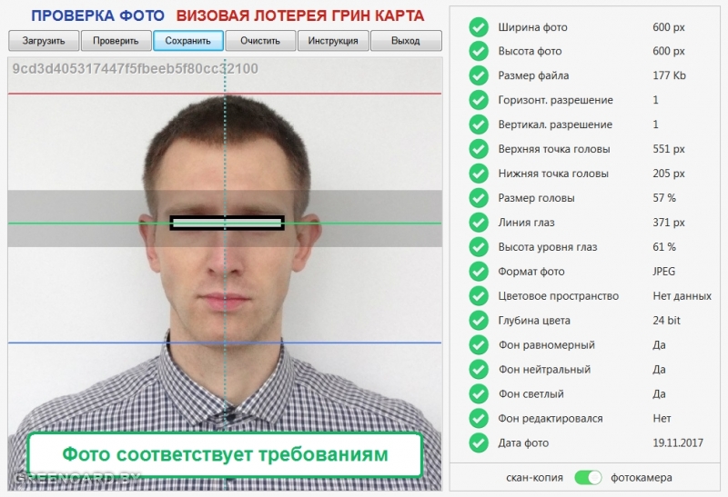Click the checkmark beside Фон светлый
728x497 pixels.
(x=479, y=394)
